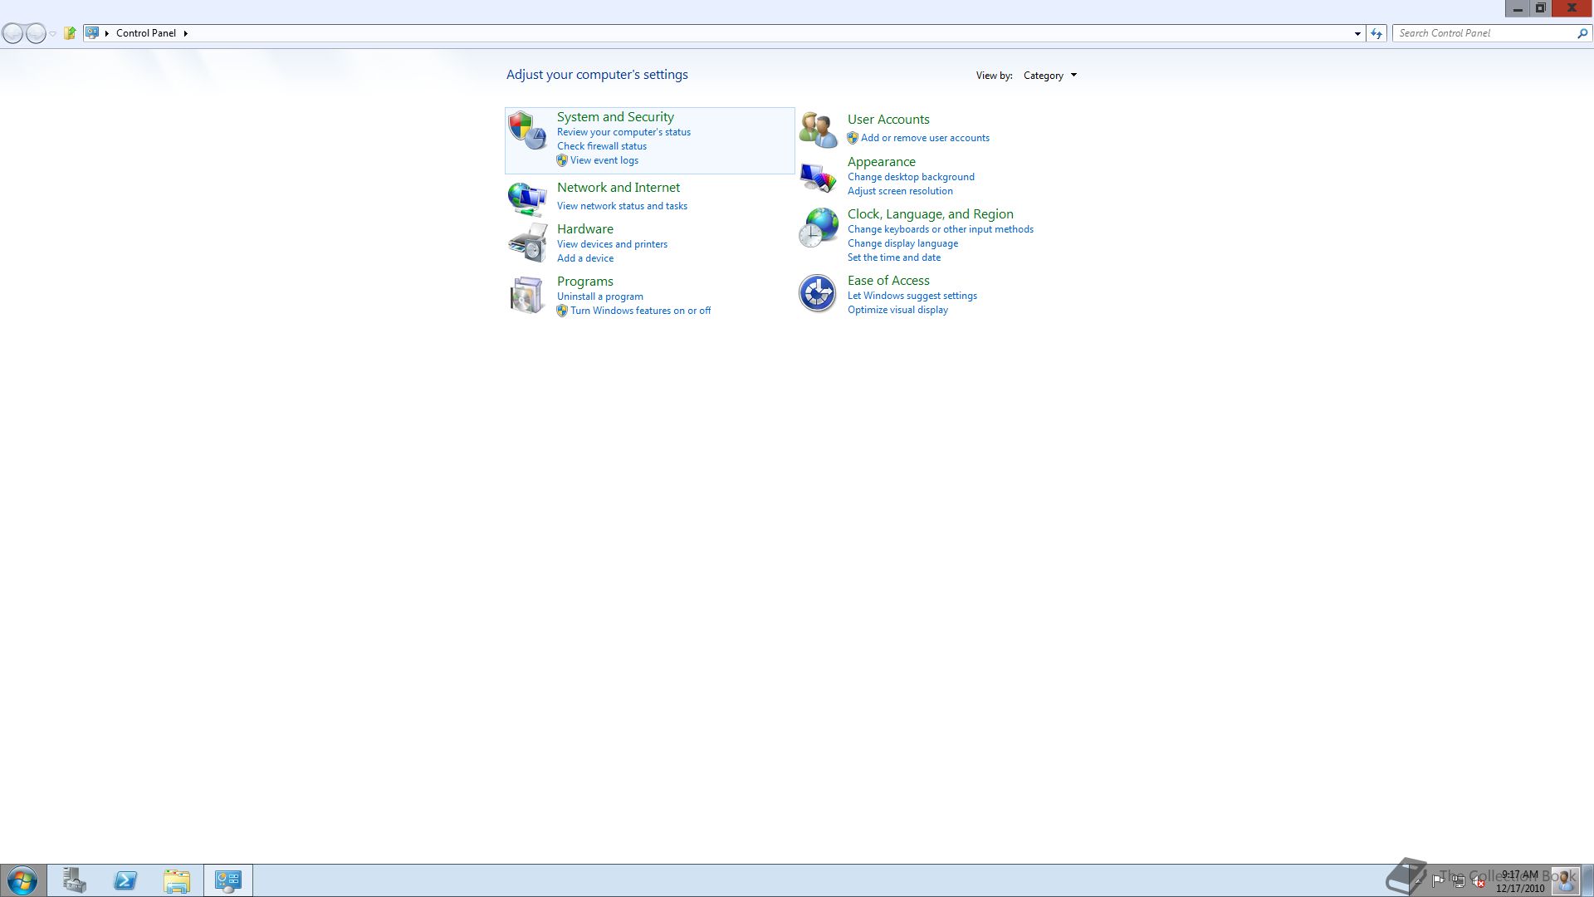This screenshot has height=897, width=1594.
Task: Open the Ease of Access icon
Action: click(x=818, y=293)
